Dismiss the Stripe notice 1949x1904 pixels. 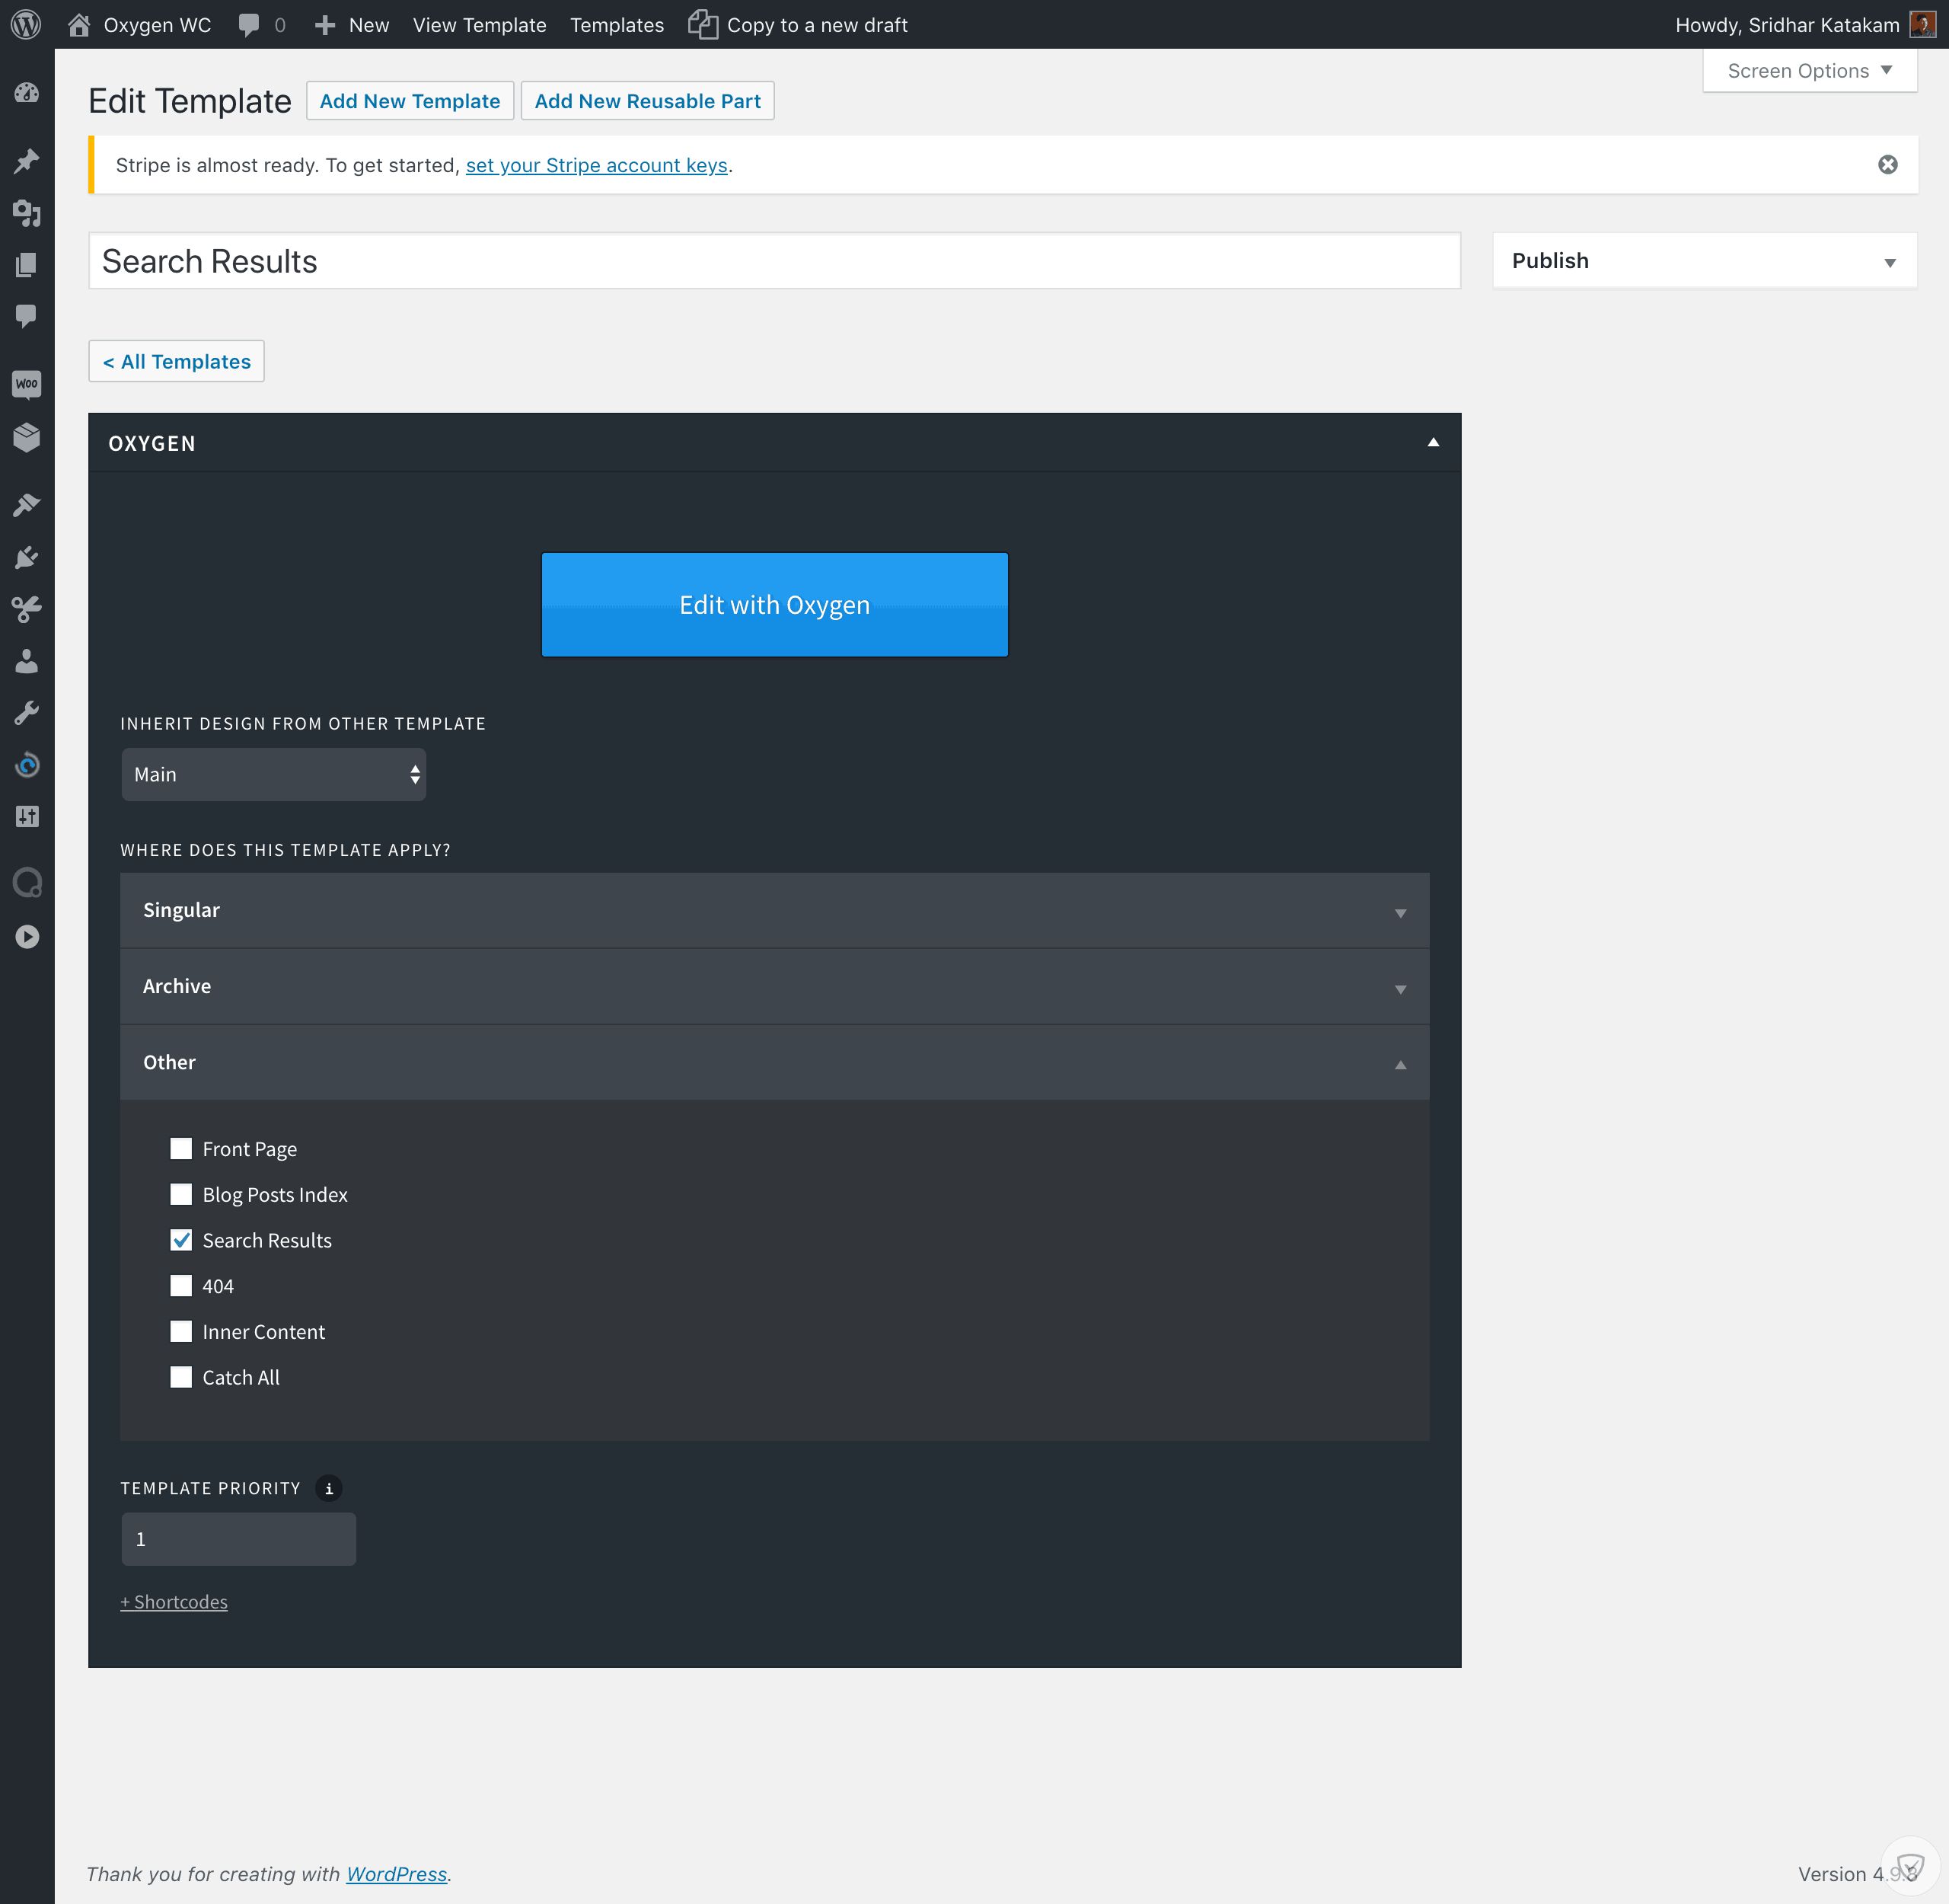coord(1887,165)
